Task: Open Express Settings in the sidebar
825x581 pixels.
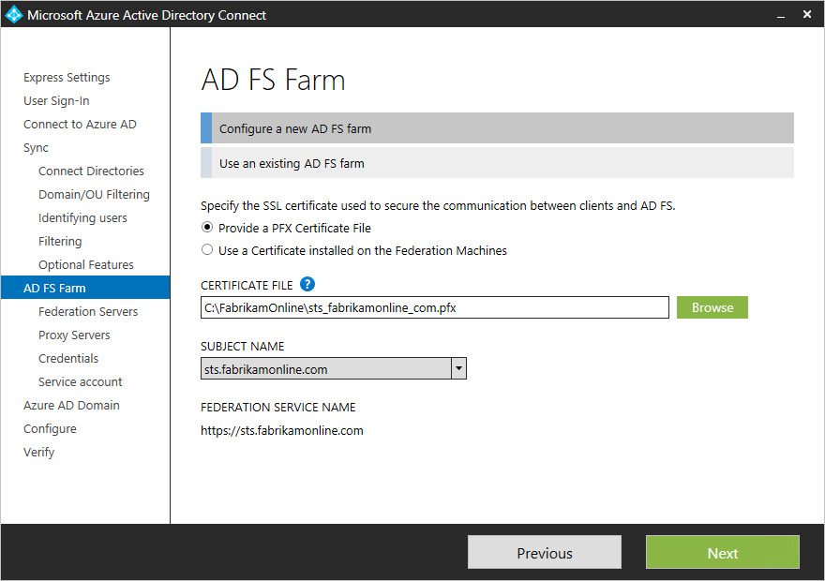Action: click(67, 78)
